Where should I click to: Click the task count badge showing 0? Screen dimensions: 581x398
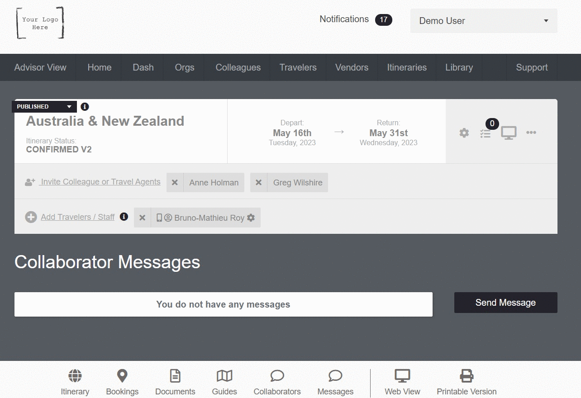click(x=492, y=123)
